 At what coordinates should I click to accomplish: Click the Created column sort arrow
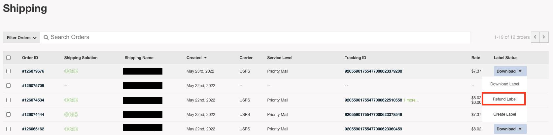(205, 58)
